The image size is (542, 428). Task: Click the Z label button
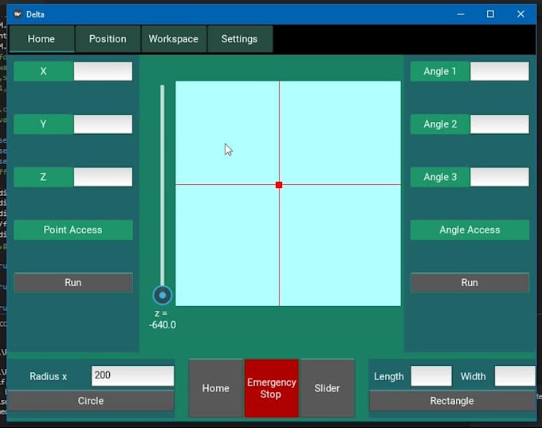44,177
